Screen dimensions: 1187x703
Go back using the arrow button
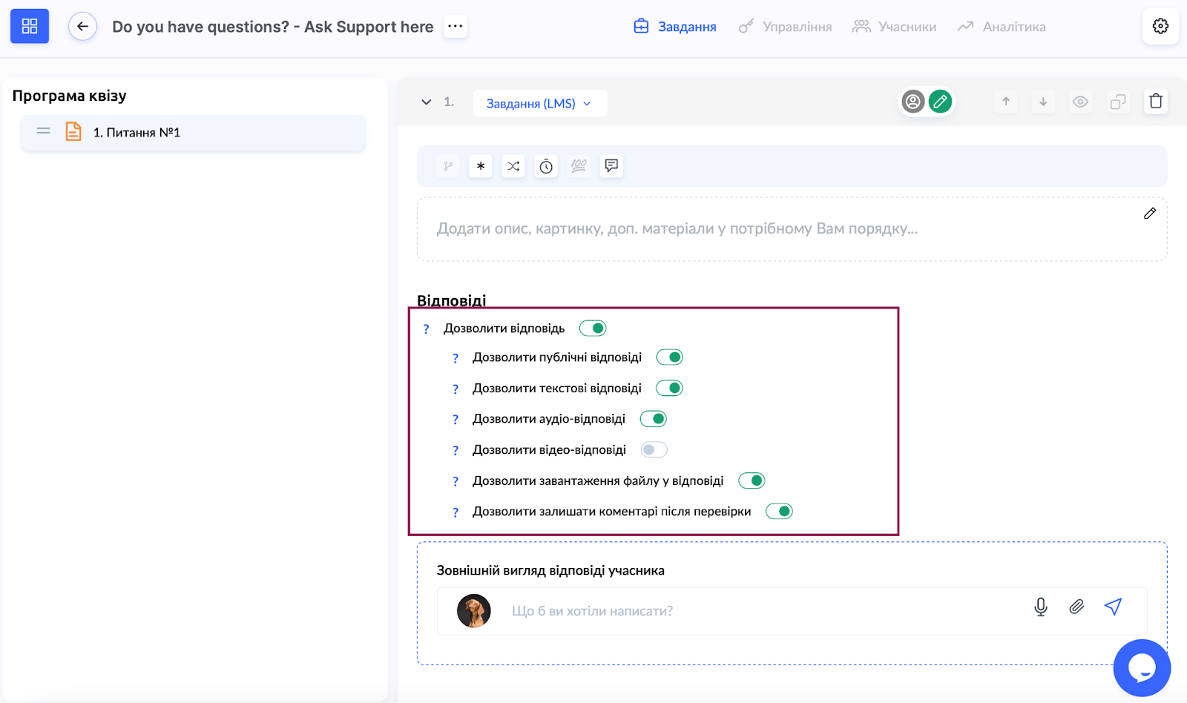(x=82, y=27)
